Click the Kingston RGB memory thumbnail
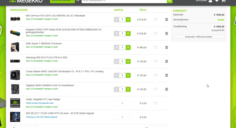The width and height of the screenshot is (236, 128). (x=15, y=33)
